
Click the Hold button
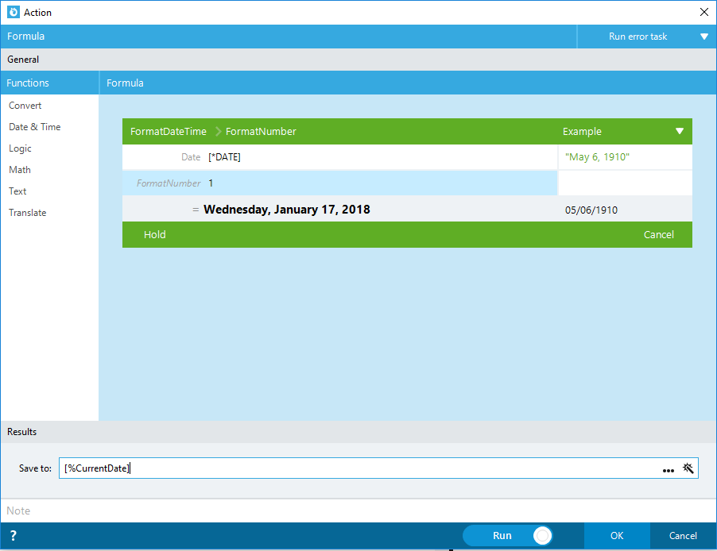[154, 235]
